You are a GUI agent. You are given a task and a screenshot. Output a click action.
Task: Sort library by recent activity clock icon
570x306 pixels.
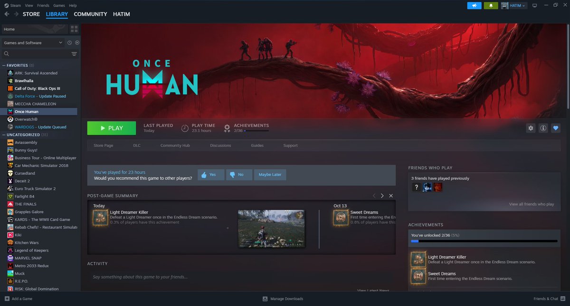[x=69, y=43]
